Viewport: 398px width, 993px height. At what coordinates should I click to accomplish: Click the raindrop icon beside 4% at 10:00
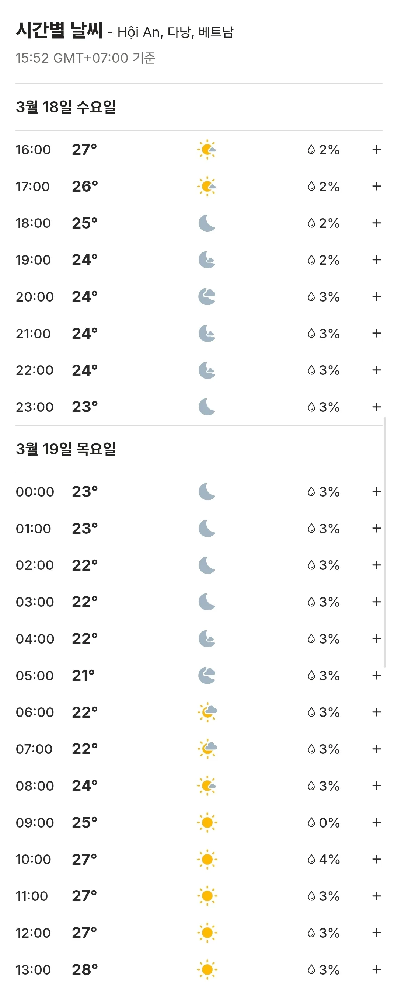pos(311,859)
